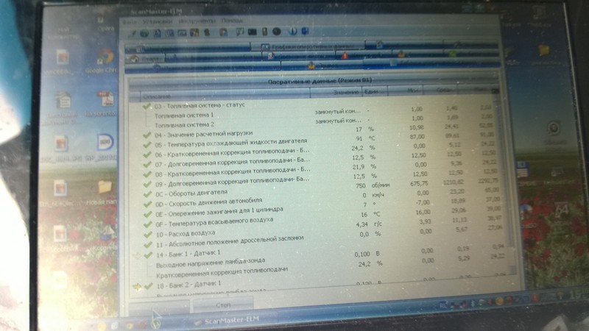Screen dimensions: 589x331
Task: Click the dark round gauge icon in the toolbar
Action: 277,32
